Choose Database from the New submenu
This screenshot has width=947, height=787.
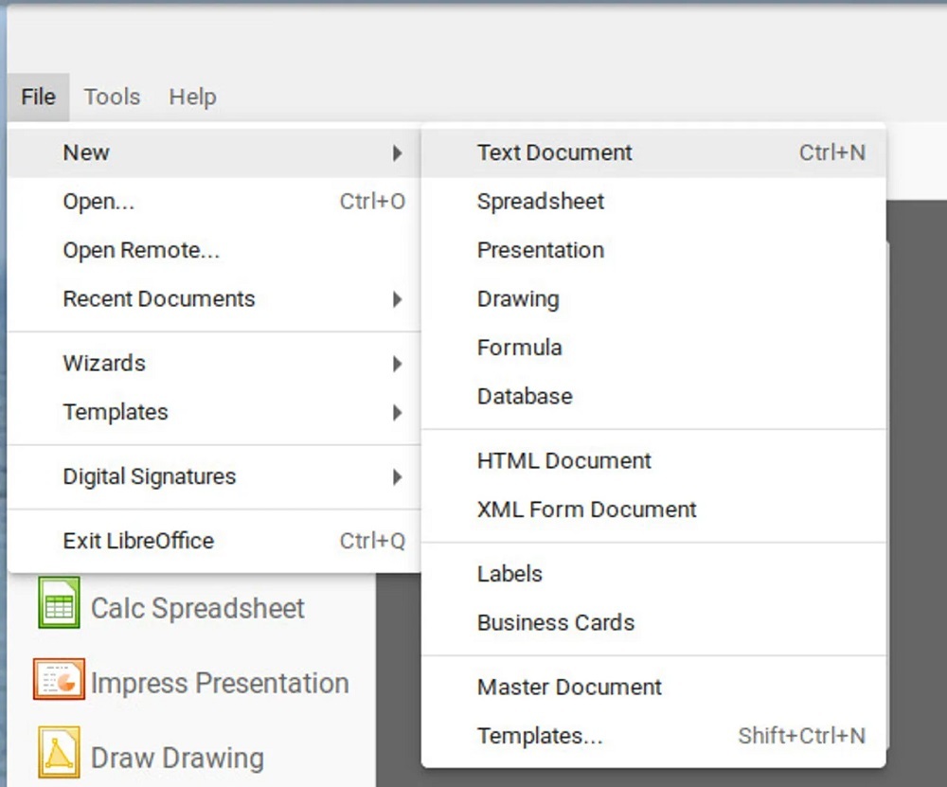click(x=525, y=396)
